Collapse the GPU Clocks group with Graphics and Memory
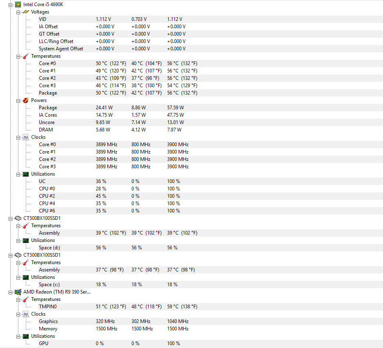This screenshot has width=383, height=348. point(18,314)
